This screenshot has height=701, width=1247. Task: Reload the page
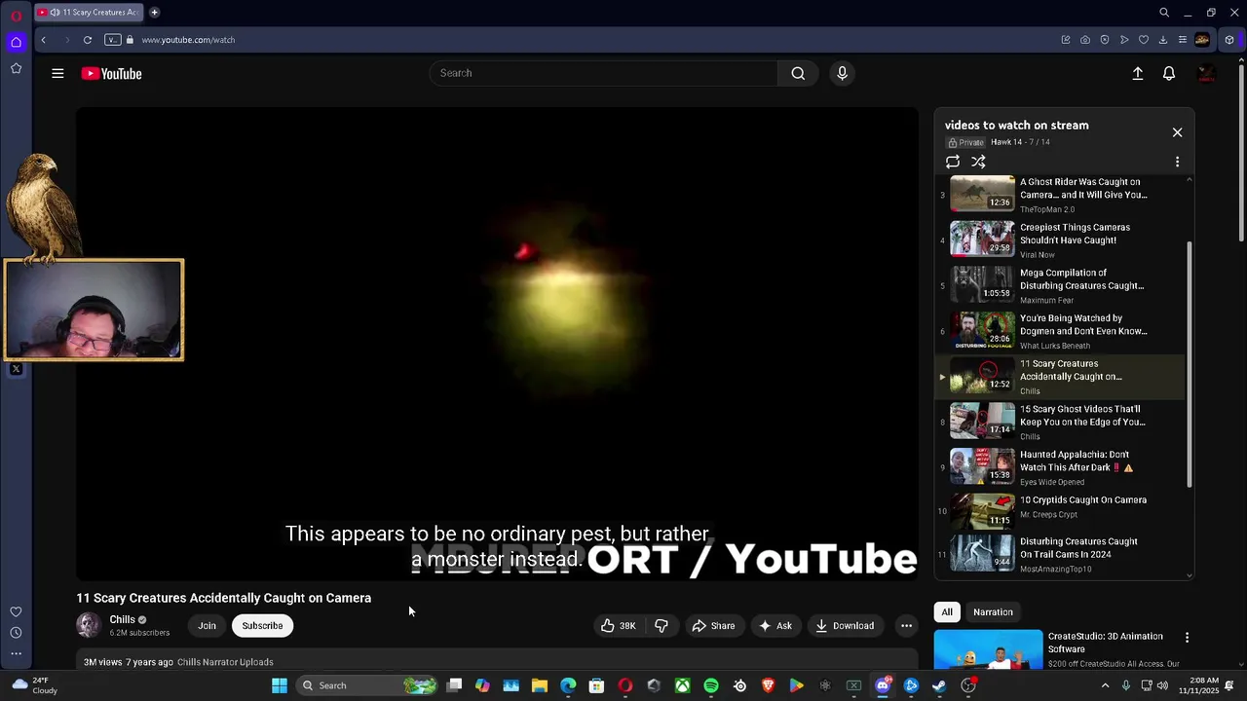(88, 40)
